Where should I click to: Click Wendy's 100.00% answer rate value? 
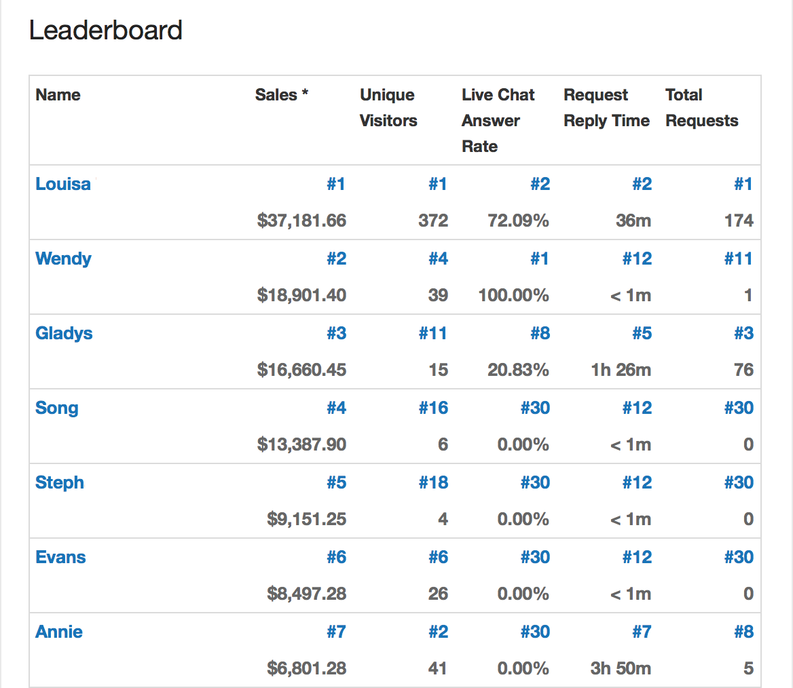click(513, 295)
